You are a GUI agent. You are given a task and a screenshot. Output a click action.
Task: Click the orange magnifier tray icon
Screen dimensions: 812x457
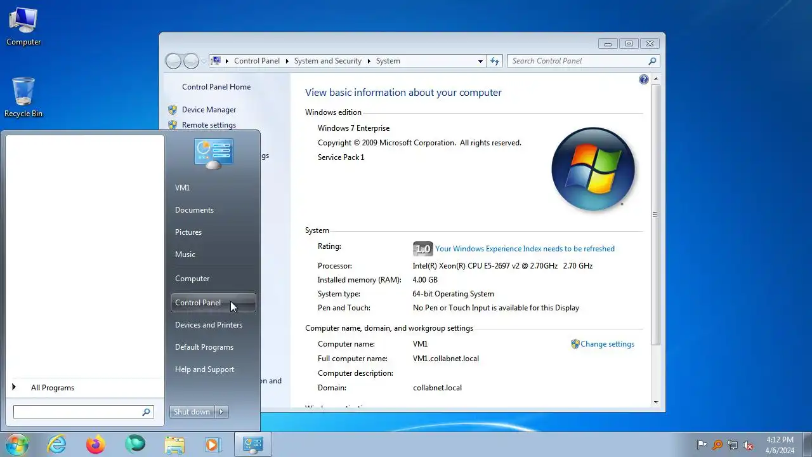tap(717, 445)
